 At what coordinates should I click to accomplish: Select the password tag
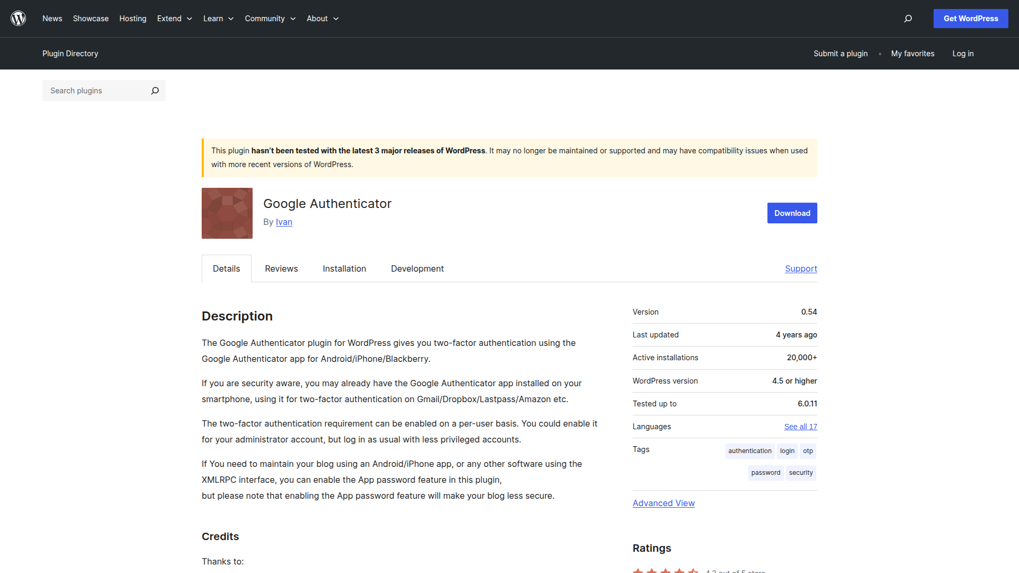click(766, 473)
